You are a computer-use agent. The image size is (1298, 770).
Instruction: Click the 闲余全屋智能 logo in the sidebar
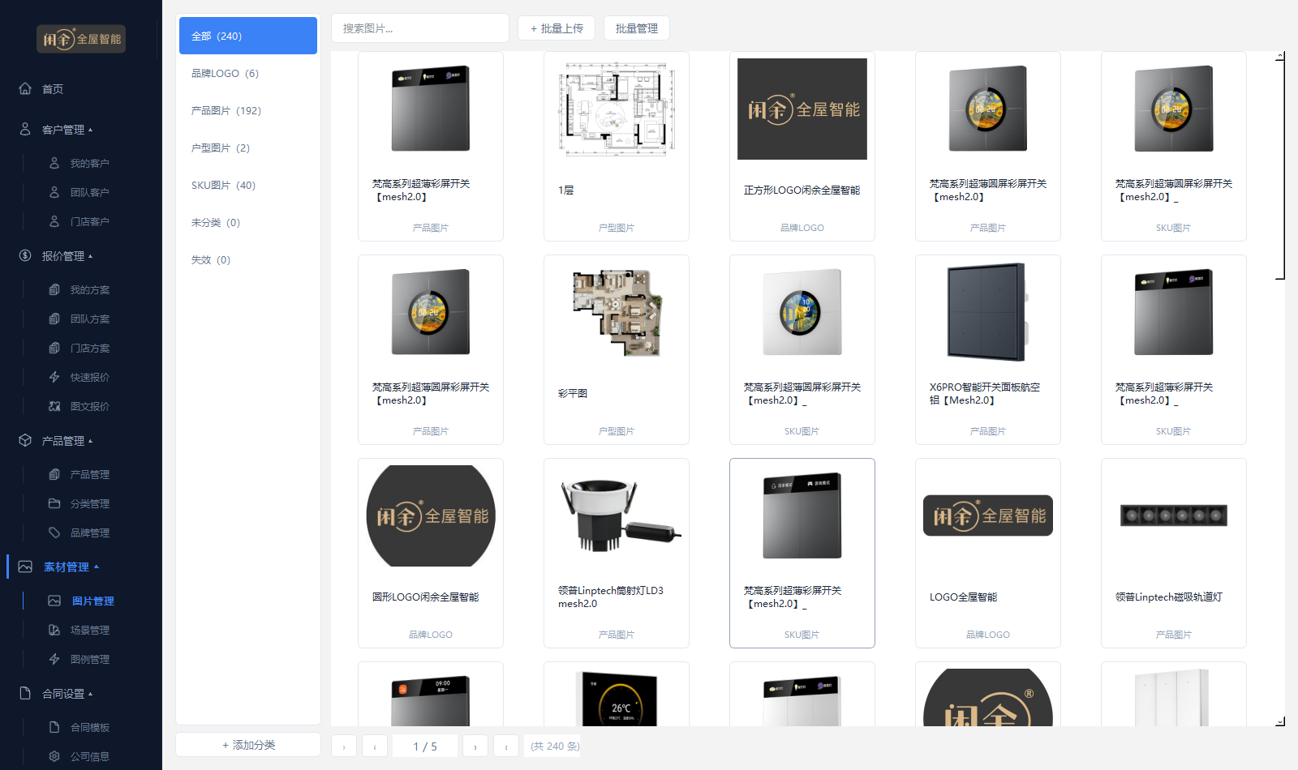(81, 39)
